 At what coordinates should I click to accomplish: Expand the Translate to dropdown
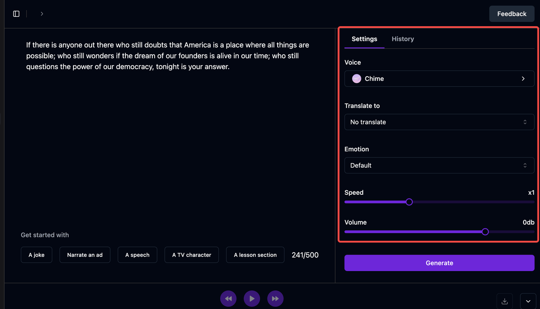coord(439,122)
